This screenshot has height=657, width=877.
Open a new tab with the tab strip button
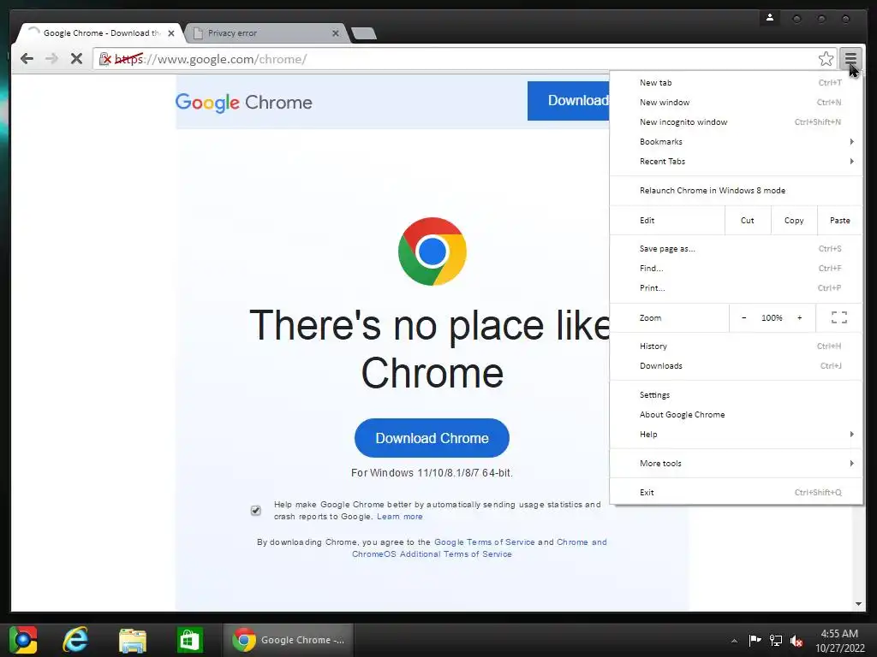click(x=364, y=34)
